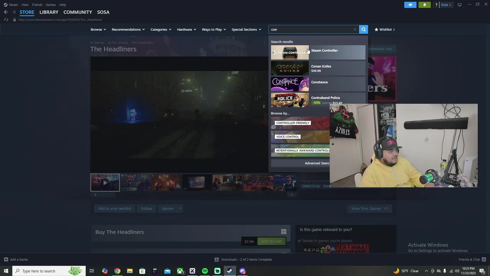Open the Games menu

(x=51, y=5)
